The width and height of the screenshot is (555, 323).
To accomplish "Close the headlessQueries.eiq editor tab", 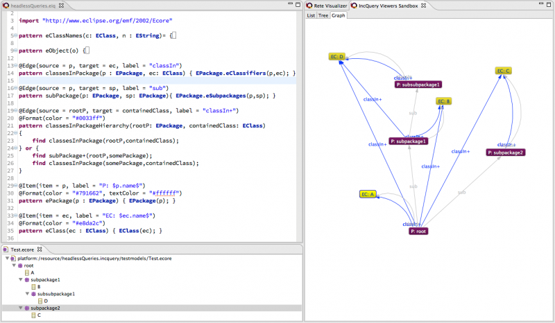I will coord(62,6).
